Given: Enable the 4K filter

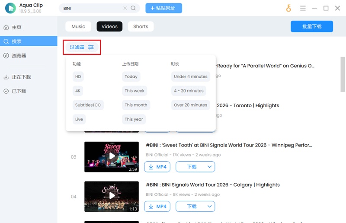Looking at the screenshot, I should click(78, 91).
